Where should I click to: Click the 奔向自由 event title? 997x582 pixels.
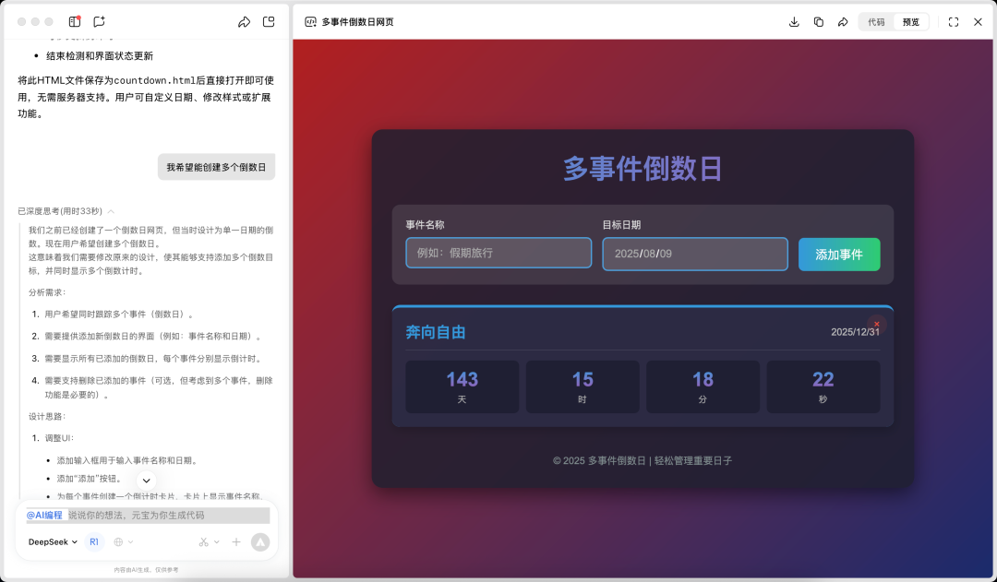(436, 332)
